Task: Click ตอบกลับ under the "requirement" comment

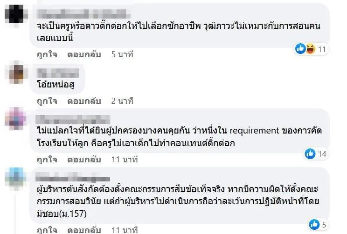Action: pos(83,160)
